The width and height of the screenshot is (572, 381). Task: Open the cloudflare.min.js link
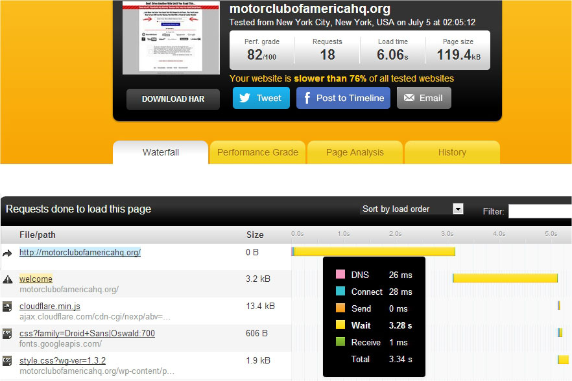[x=49, y=306]
